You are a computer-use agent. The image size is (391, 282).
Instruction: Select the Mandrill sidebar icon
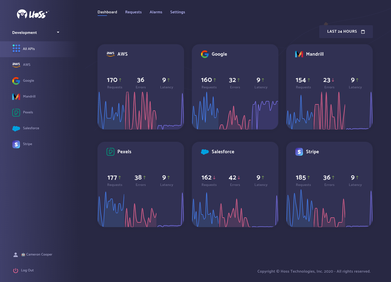click(16, 96)
